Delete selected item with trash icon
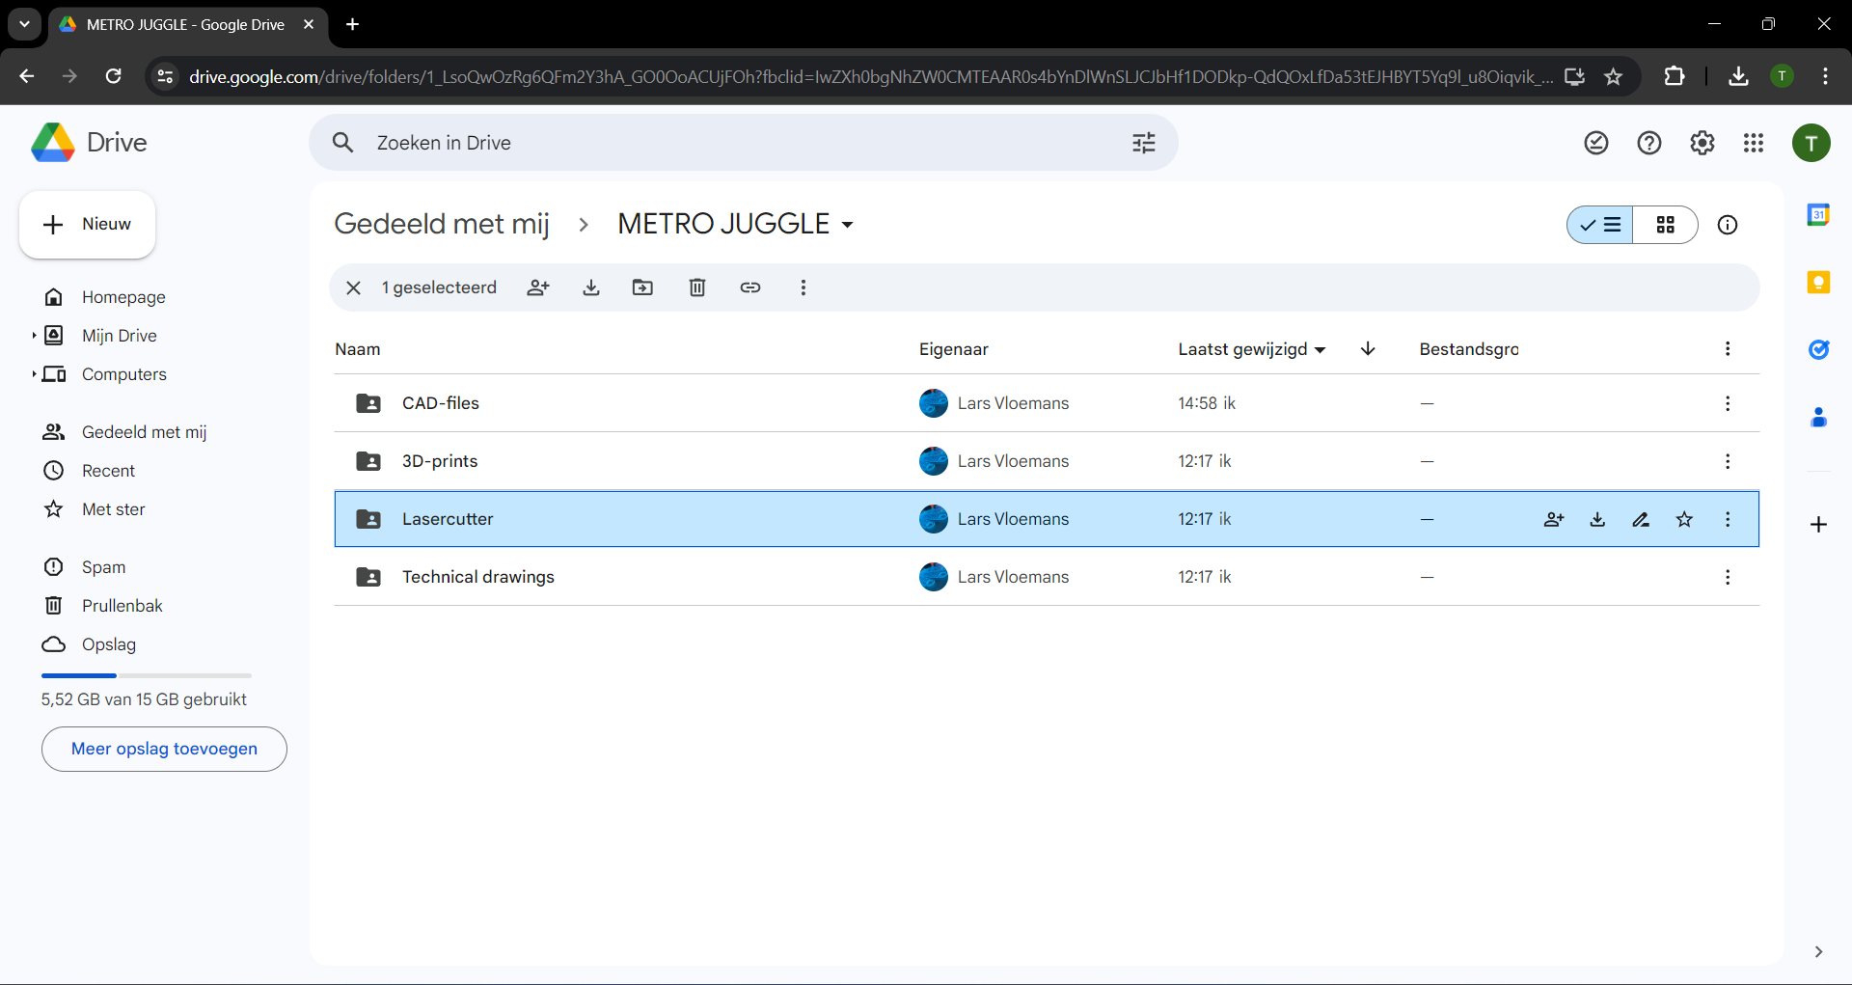The width and height of the screenshot is (1852, 985). click(697, 287)
